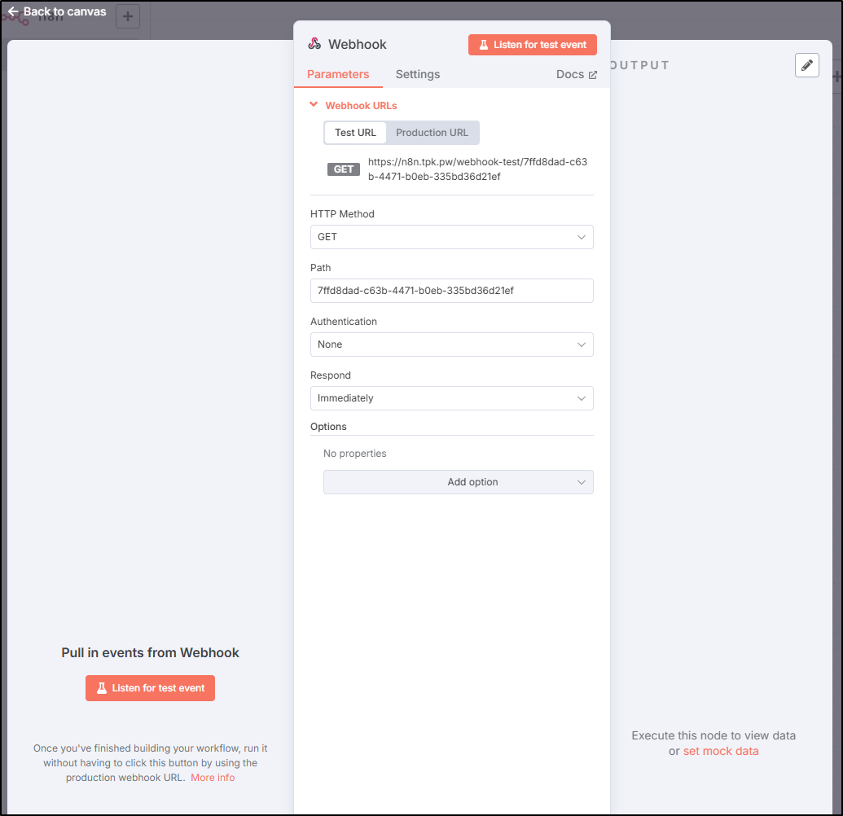Open the HTTP Method dropdown
The height and width of the screenshot is (816, 843).
tap(451, 237)
